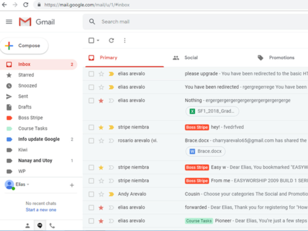Reload the page in the browser
The width and height of the screenshot is (308, 231).
click(x=26, y=5)
